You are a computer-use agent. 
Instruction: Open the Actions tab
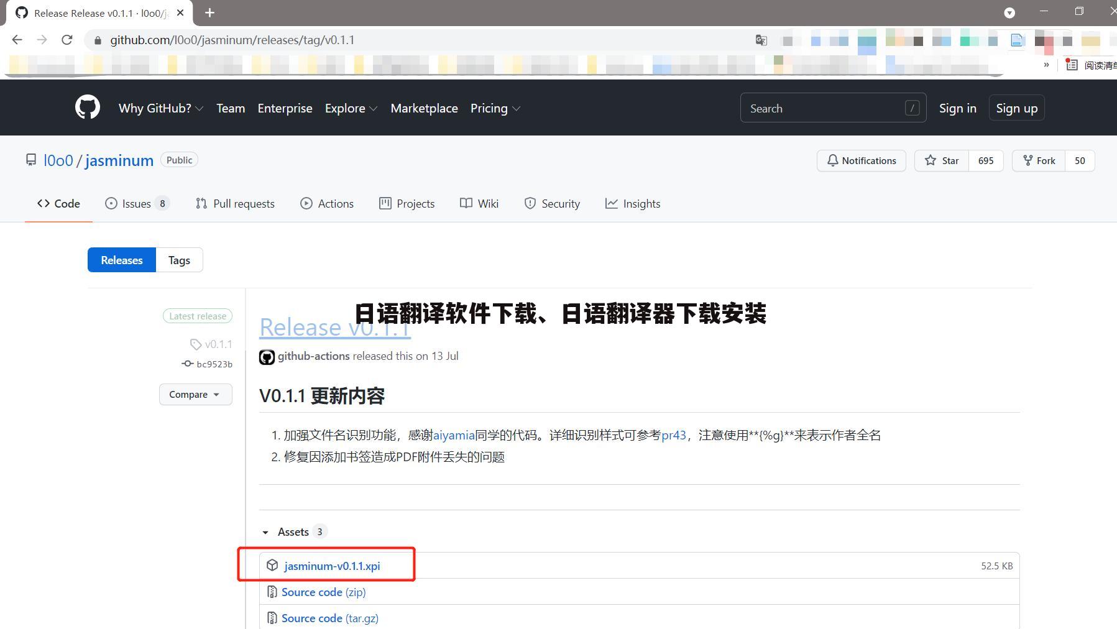point(327,203)
